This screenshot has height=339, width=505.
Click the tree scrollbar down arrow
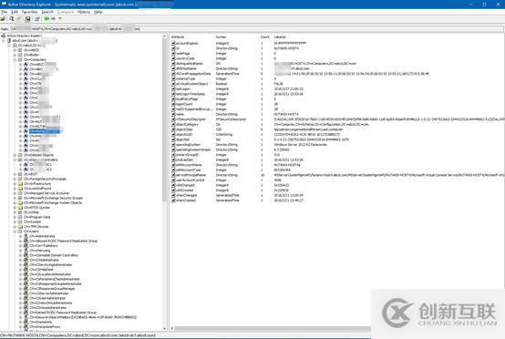165,329
